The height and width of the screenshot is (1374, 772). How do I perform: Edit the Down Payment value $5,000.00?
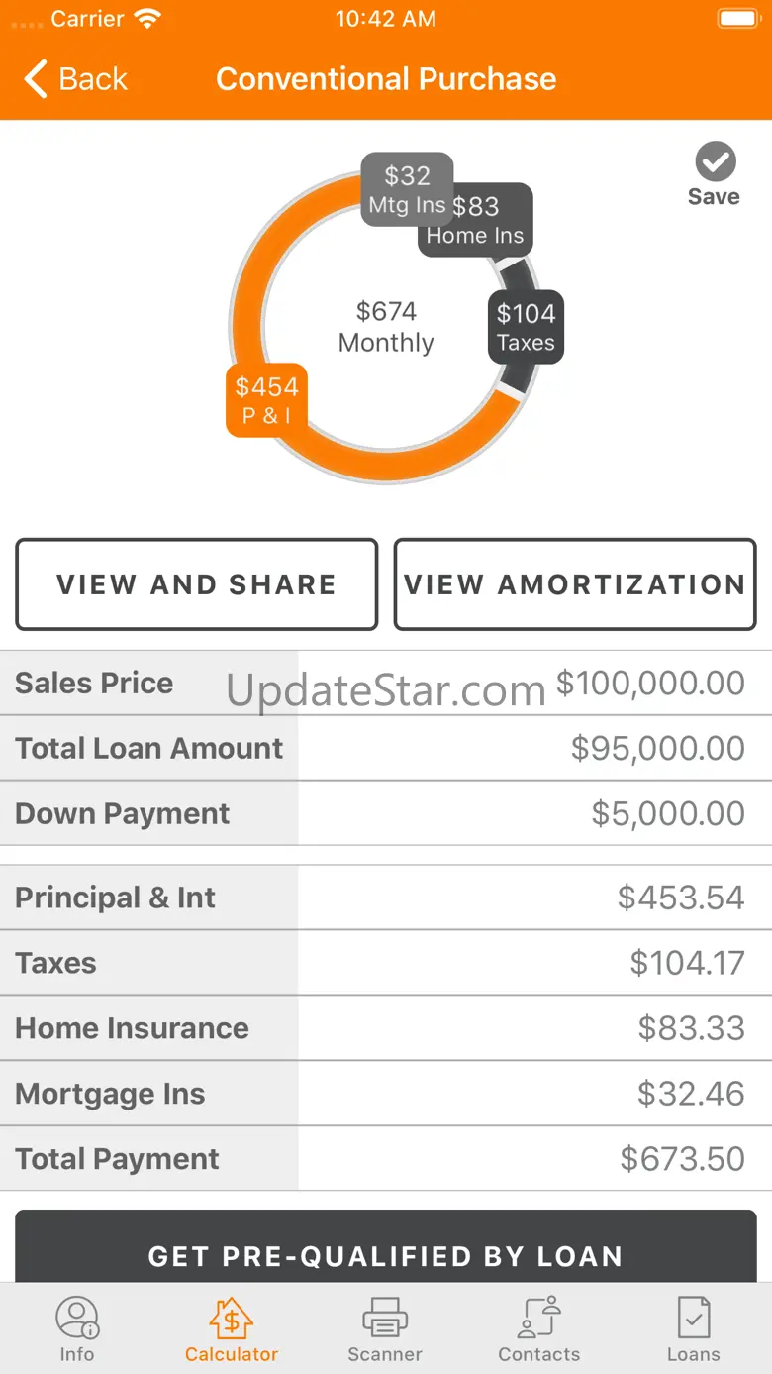coord(668,813)
